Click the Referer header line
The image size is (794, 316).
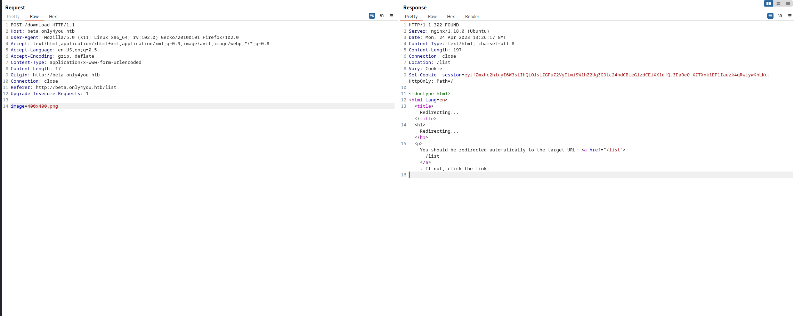pos(64,88)
